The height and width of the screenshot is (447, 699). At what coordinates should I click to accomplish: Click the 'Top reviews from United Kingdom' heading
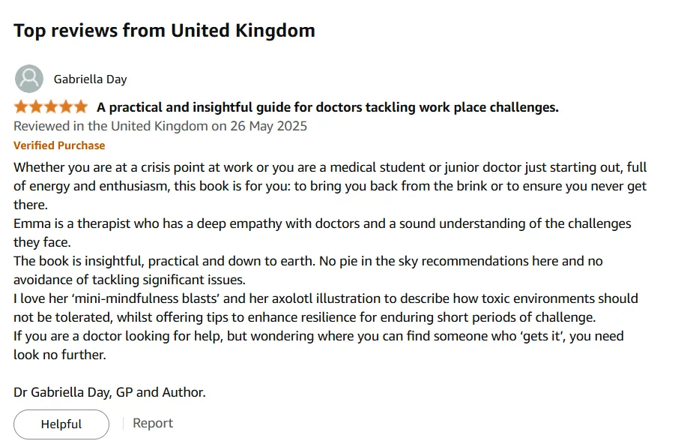[164, 31]
